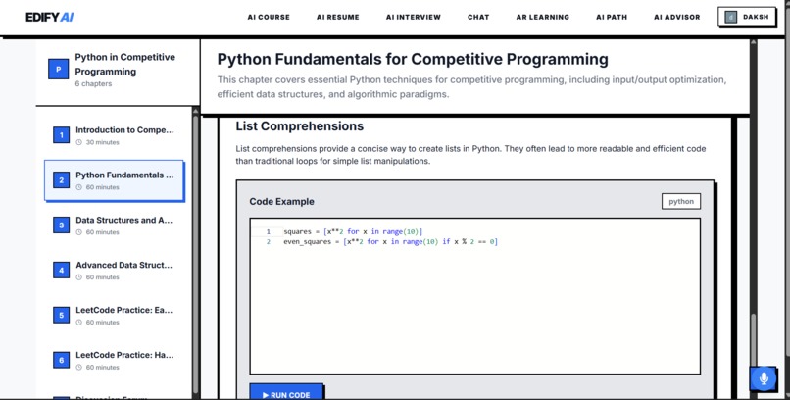Click the EDIFY AI logo
The image size is (790, 400).
pyautogui.click(x=49, y=17)
